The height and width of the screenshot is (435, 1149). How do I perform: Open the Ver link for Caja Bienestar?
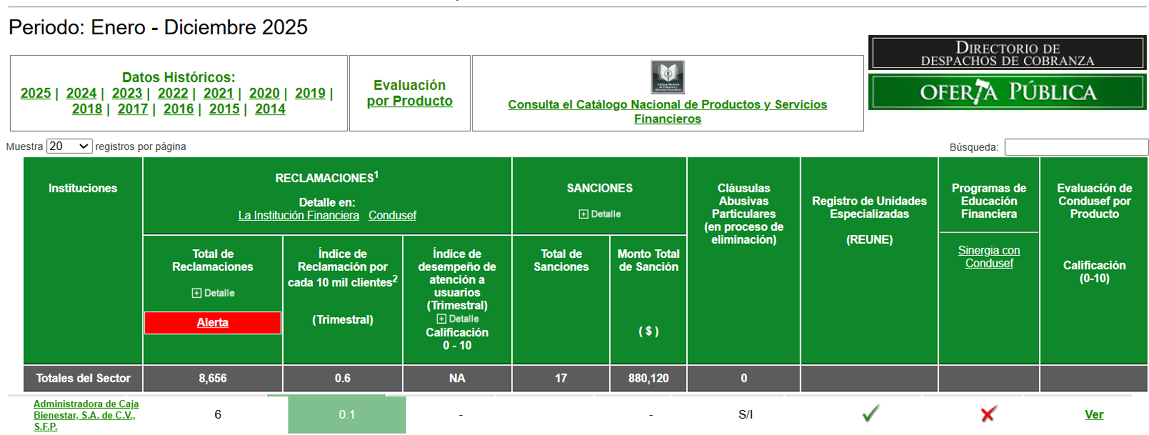tap(1094, 414)
